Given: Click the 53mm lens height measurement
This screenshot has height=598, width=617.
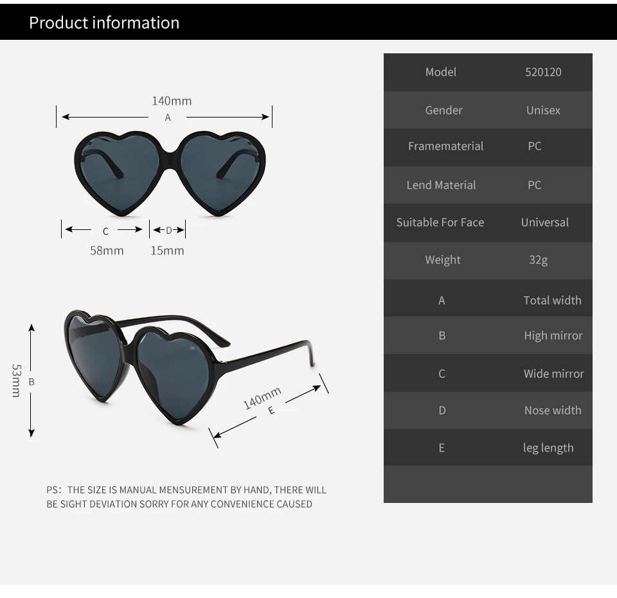Looking at the screenshot, I should point(17,380).
